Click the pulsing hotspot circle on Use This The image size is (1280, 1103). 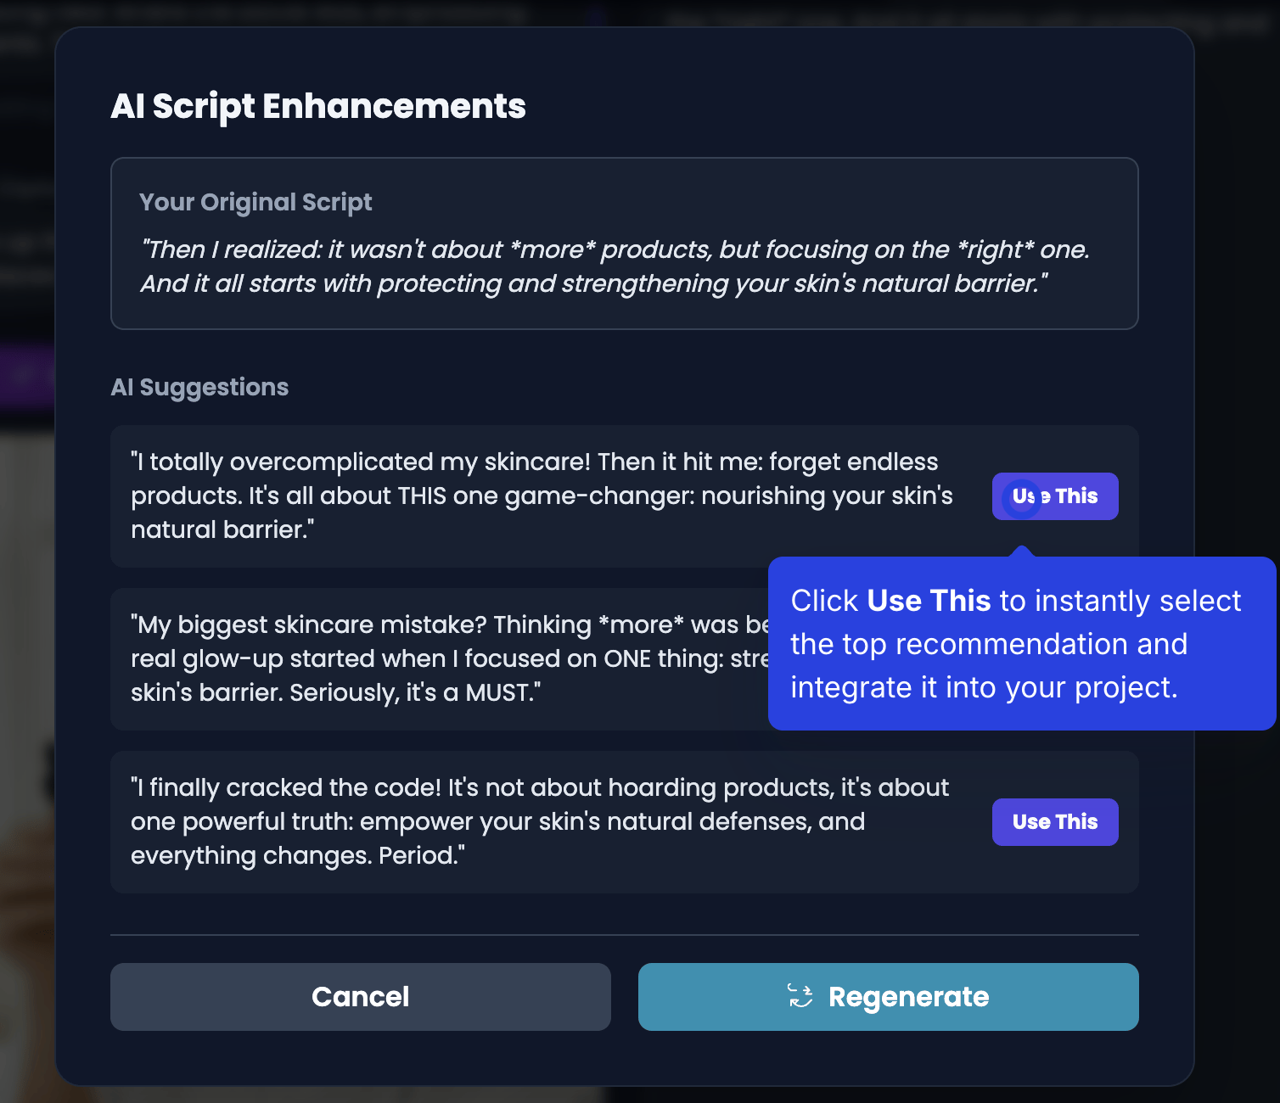click(1021, 497)
